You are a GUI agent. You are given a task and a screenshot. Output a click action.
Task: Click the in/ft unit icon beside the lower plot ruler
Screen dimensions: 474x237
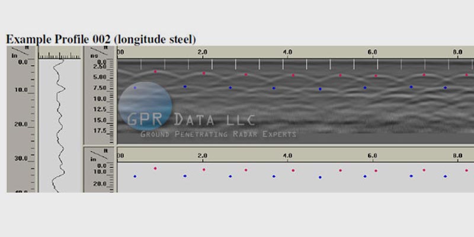click(100, 155)
